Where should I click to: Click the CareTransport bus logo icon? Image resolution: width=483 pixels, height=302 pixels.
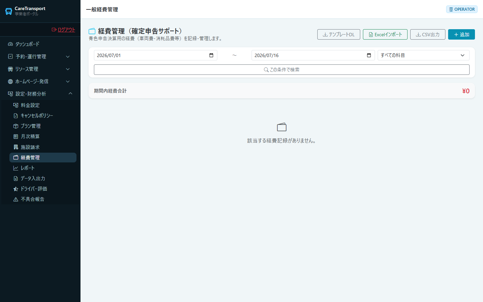coord(9,11)
